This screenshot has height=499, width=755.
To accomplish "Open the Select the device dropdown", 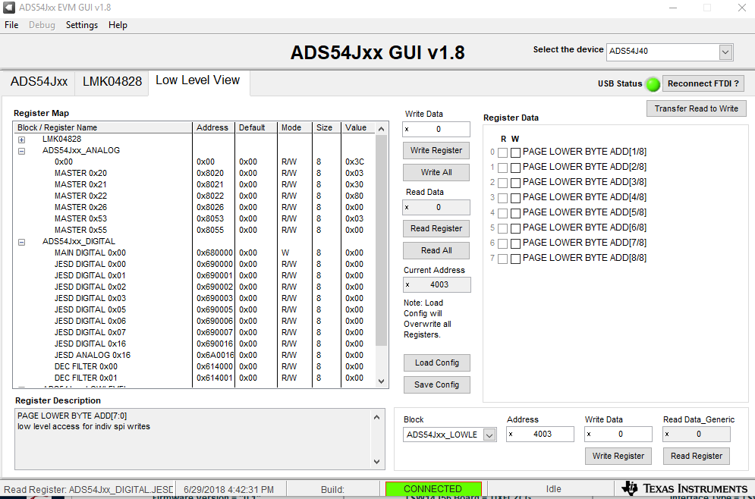I will click(725, 52).
